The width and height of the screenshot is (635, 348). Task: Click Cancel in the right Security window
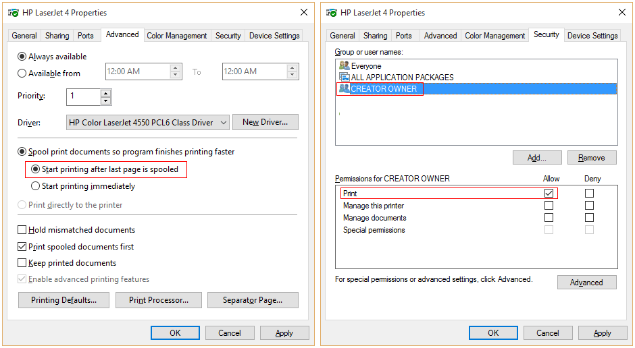pyautogui.click(x=548, y=332)
